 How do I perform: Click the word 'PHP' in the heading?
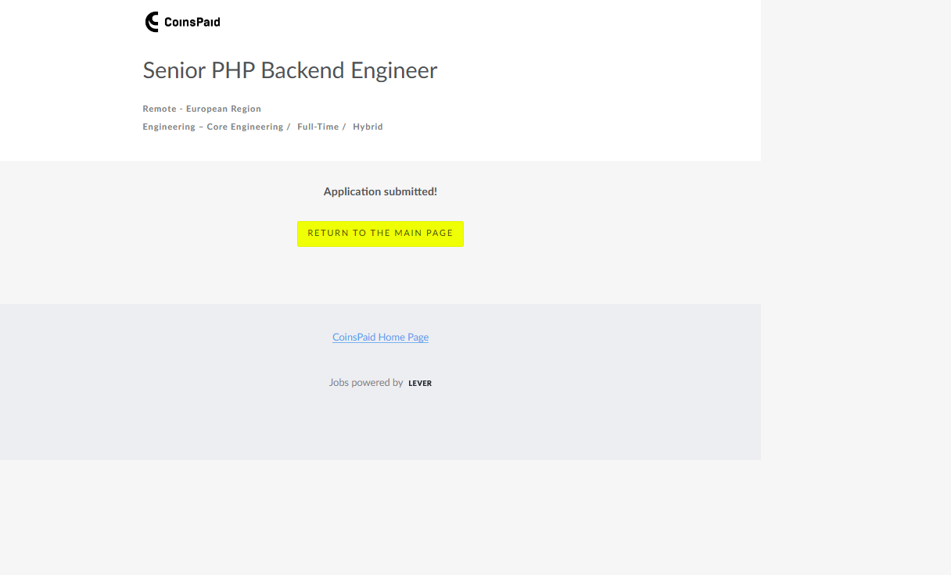click(x=233, y=70)
